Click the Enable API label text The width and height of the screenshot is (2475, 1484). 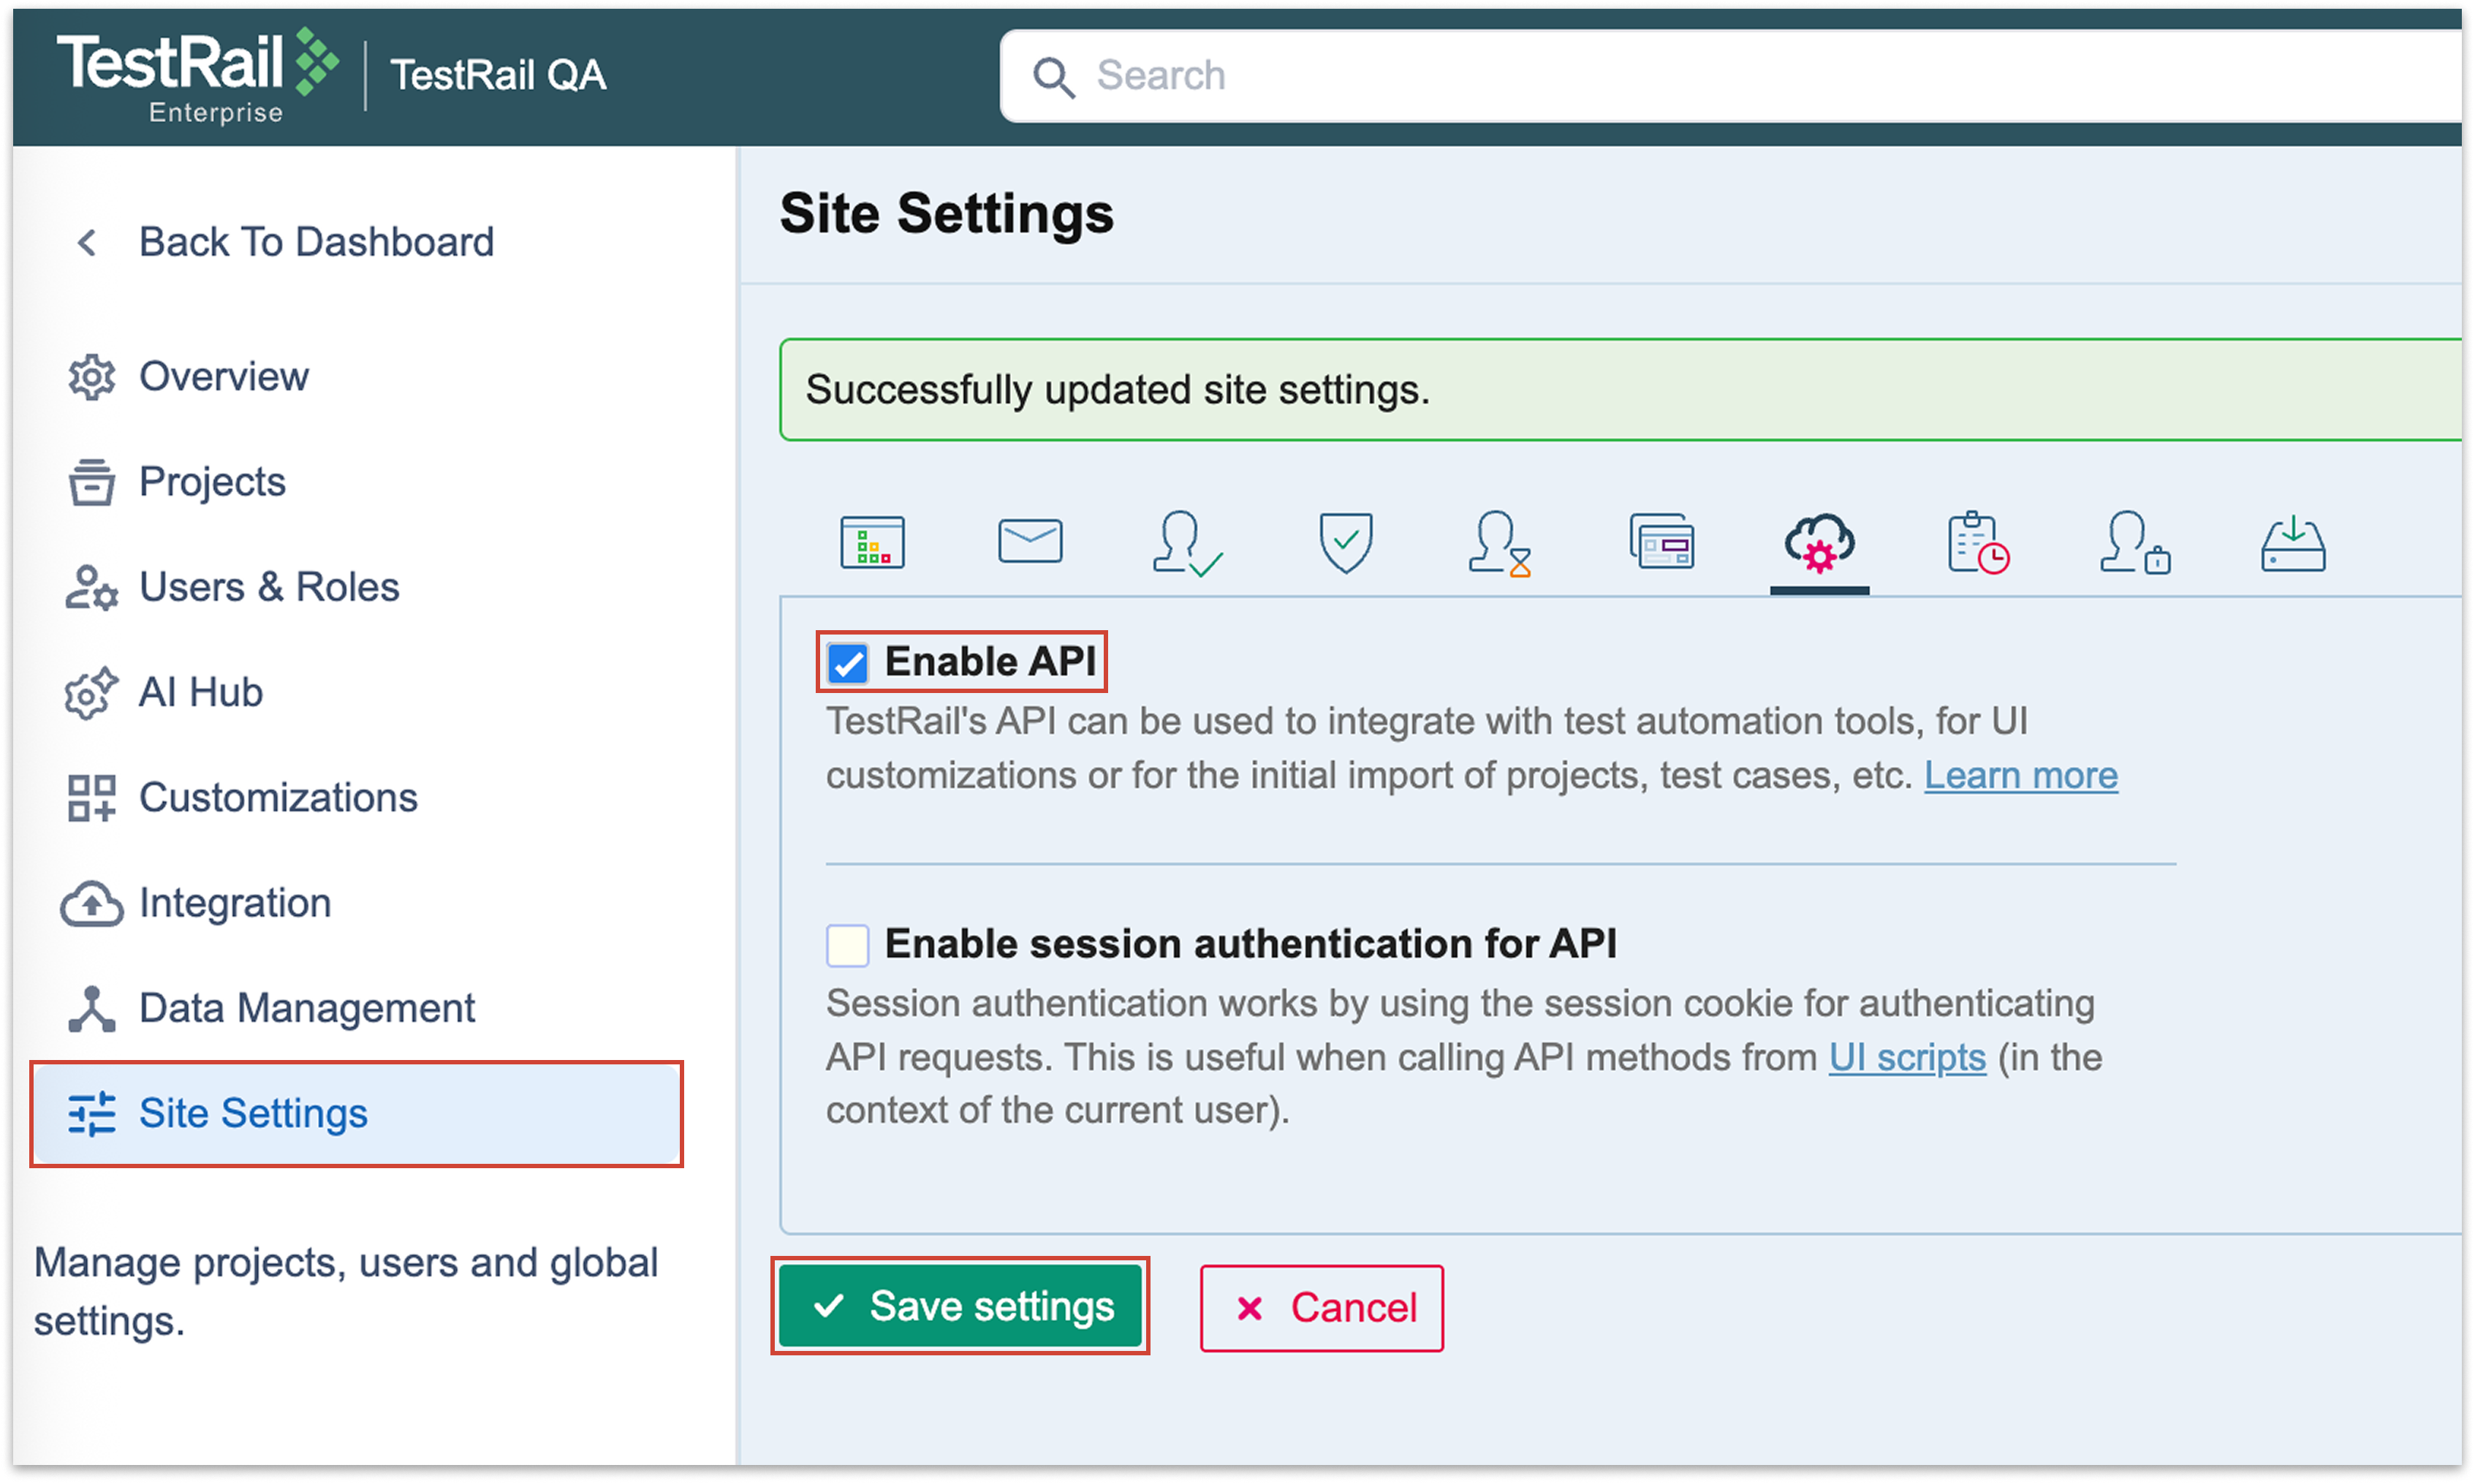click(990, 662)
